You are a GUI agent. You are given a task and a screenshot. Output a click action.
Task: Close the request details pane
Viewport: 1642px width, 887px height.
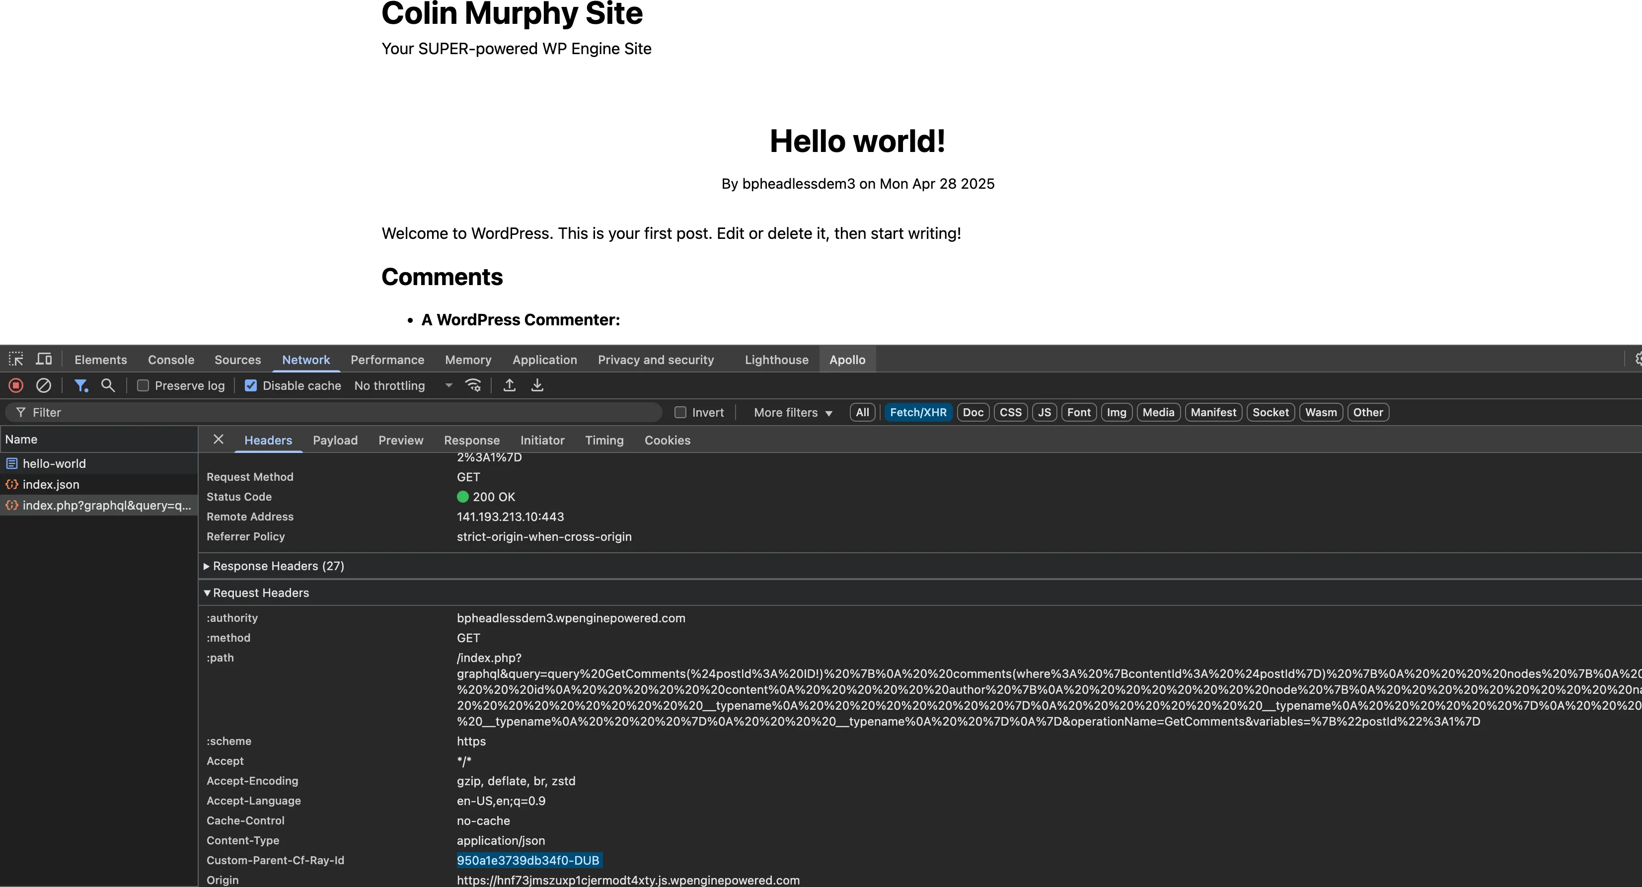[x=218, y=439]
